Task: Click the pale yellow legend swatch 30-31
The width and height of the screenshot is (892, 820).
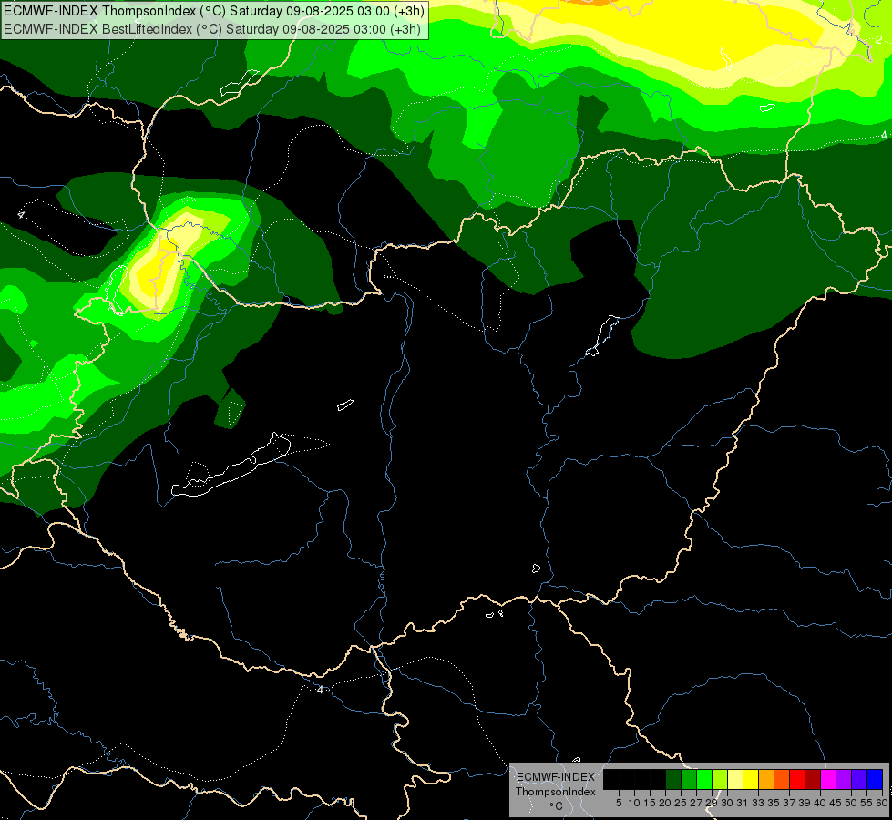Action: click(x=735, y=779)
